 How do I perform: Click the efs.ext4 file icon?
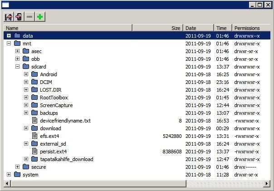tap(34, 136)
